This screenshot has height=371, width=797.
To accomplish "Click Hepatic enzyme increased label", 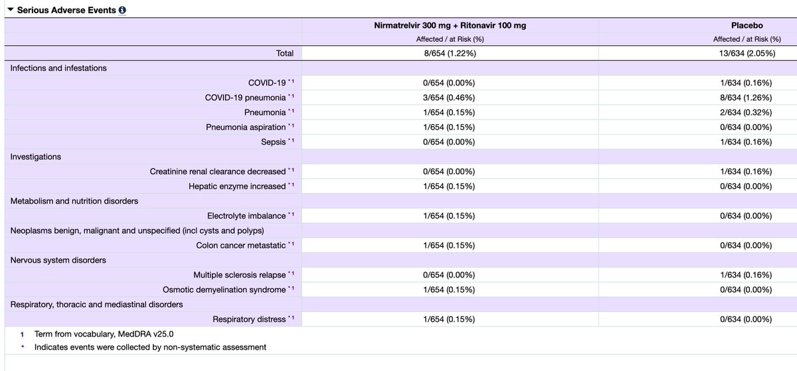I will [x=237, y=186].
